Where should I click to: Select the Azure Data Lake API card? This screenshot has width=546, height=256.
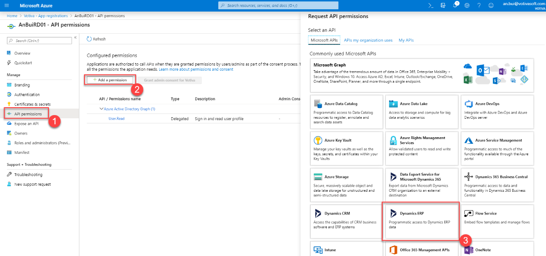(x=422, y=111)
